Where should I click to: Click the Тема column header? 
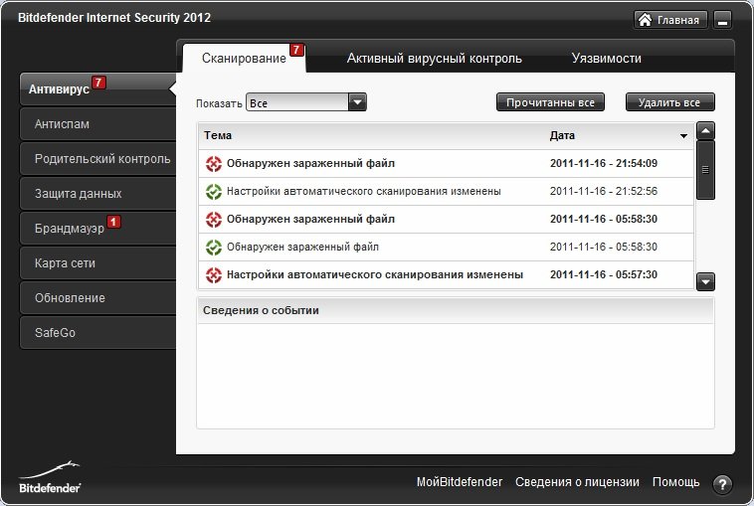[x=218, y=135]
